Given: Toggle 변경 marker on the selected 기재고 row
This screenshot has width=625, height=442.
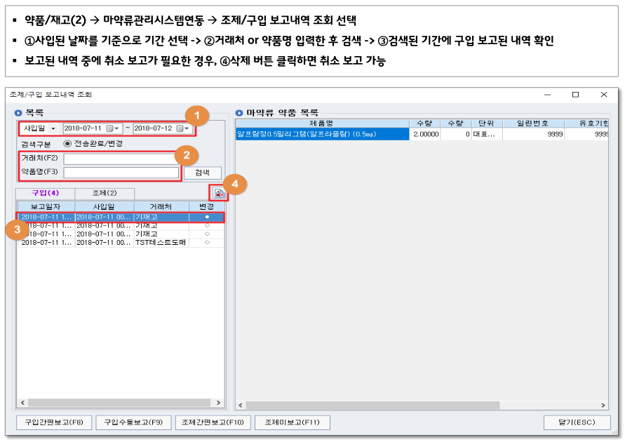Looking at the screenshot, I should (207, 217).
